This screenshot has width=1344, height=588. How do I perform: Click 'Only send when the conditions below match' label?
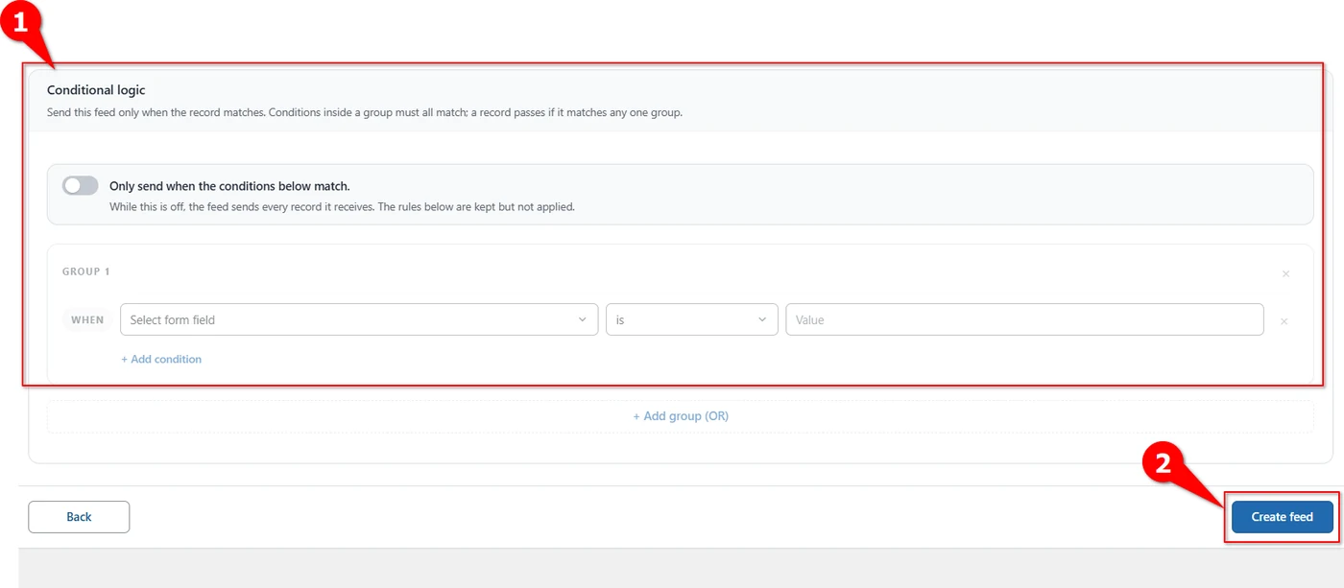tap(229, 186)
